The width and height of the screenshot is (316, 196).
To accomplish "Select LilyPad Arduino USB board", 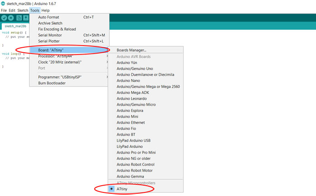I will pyautogui.click(x=146, y=141).
